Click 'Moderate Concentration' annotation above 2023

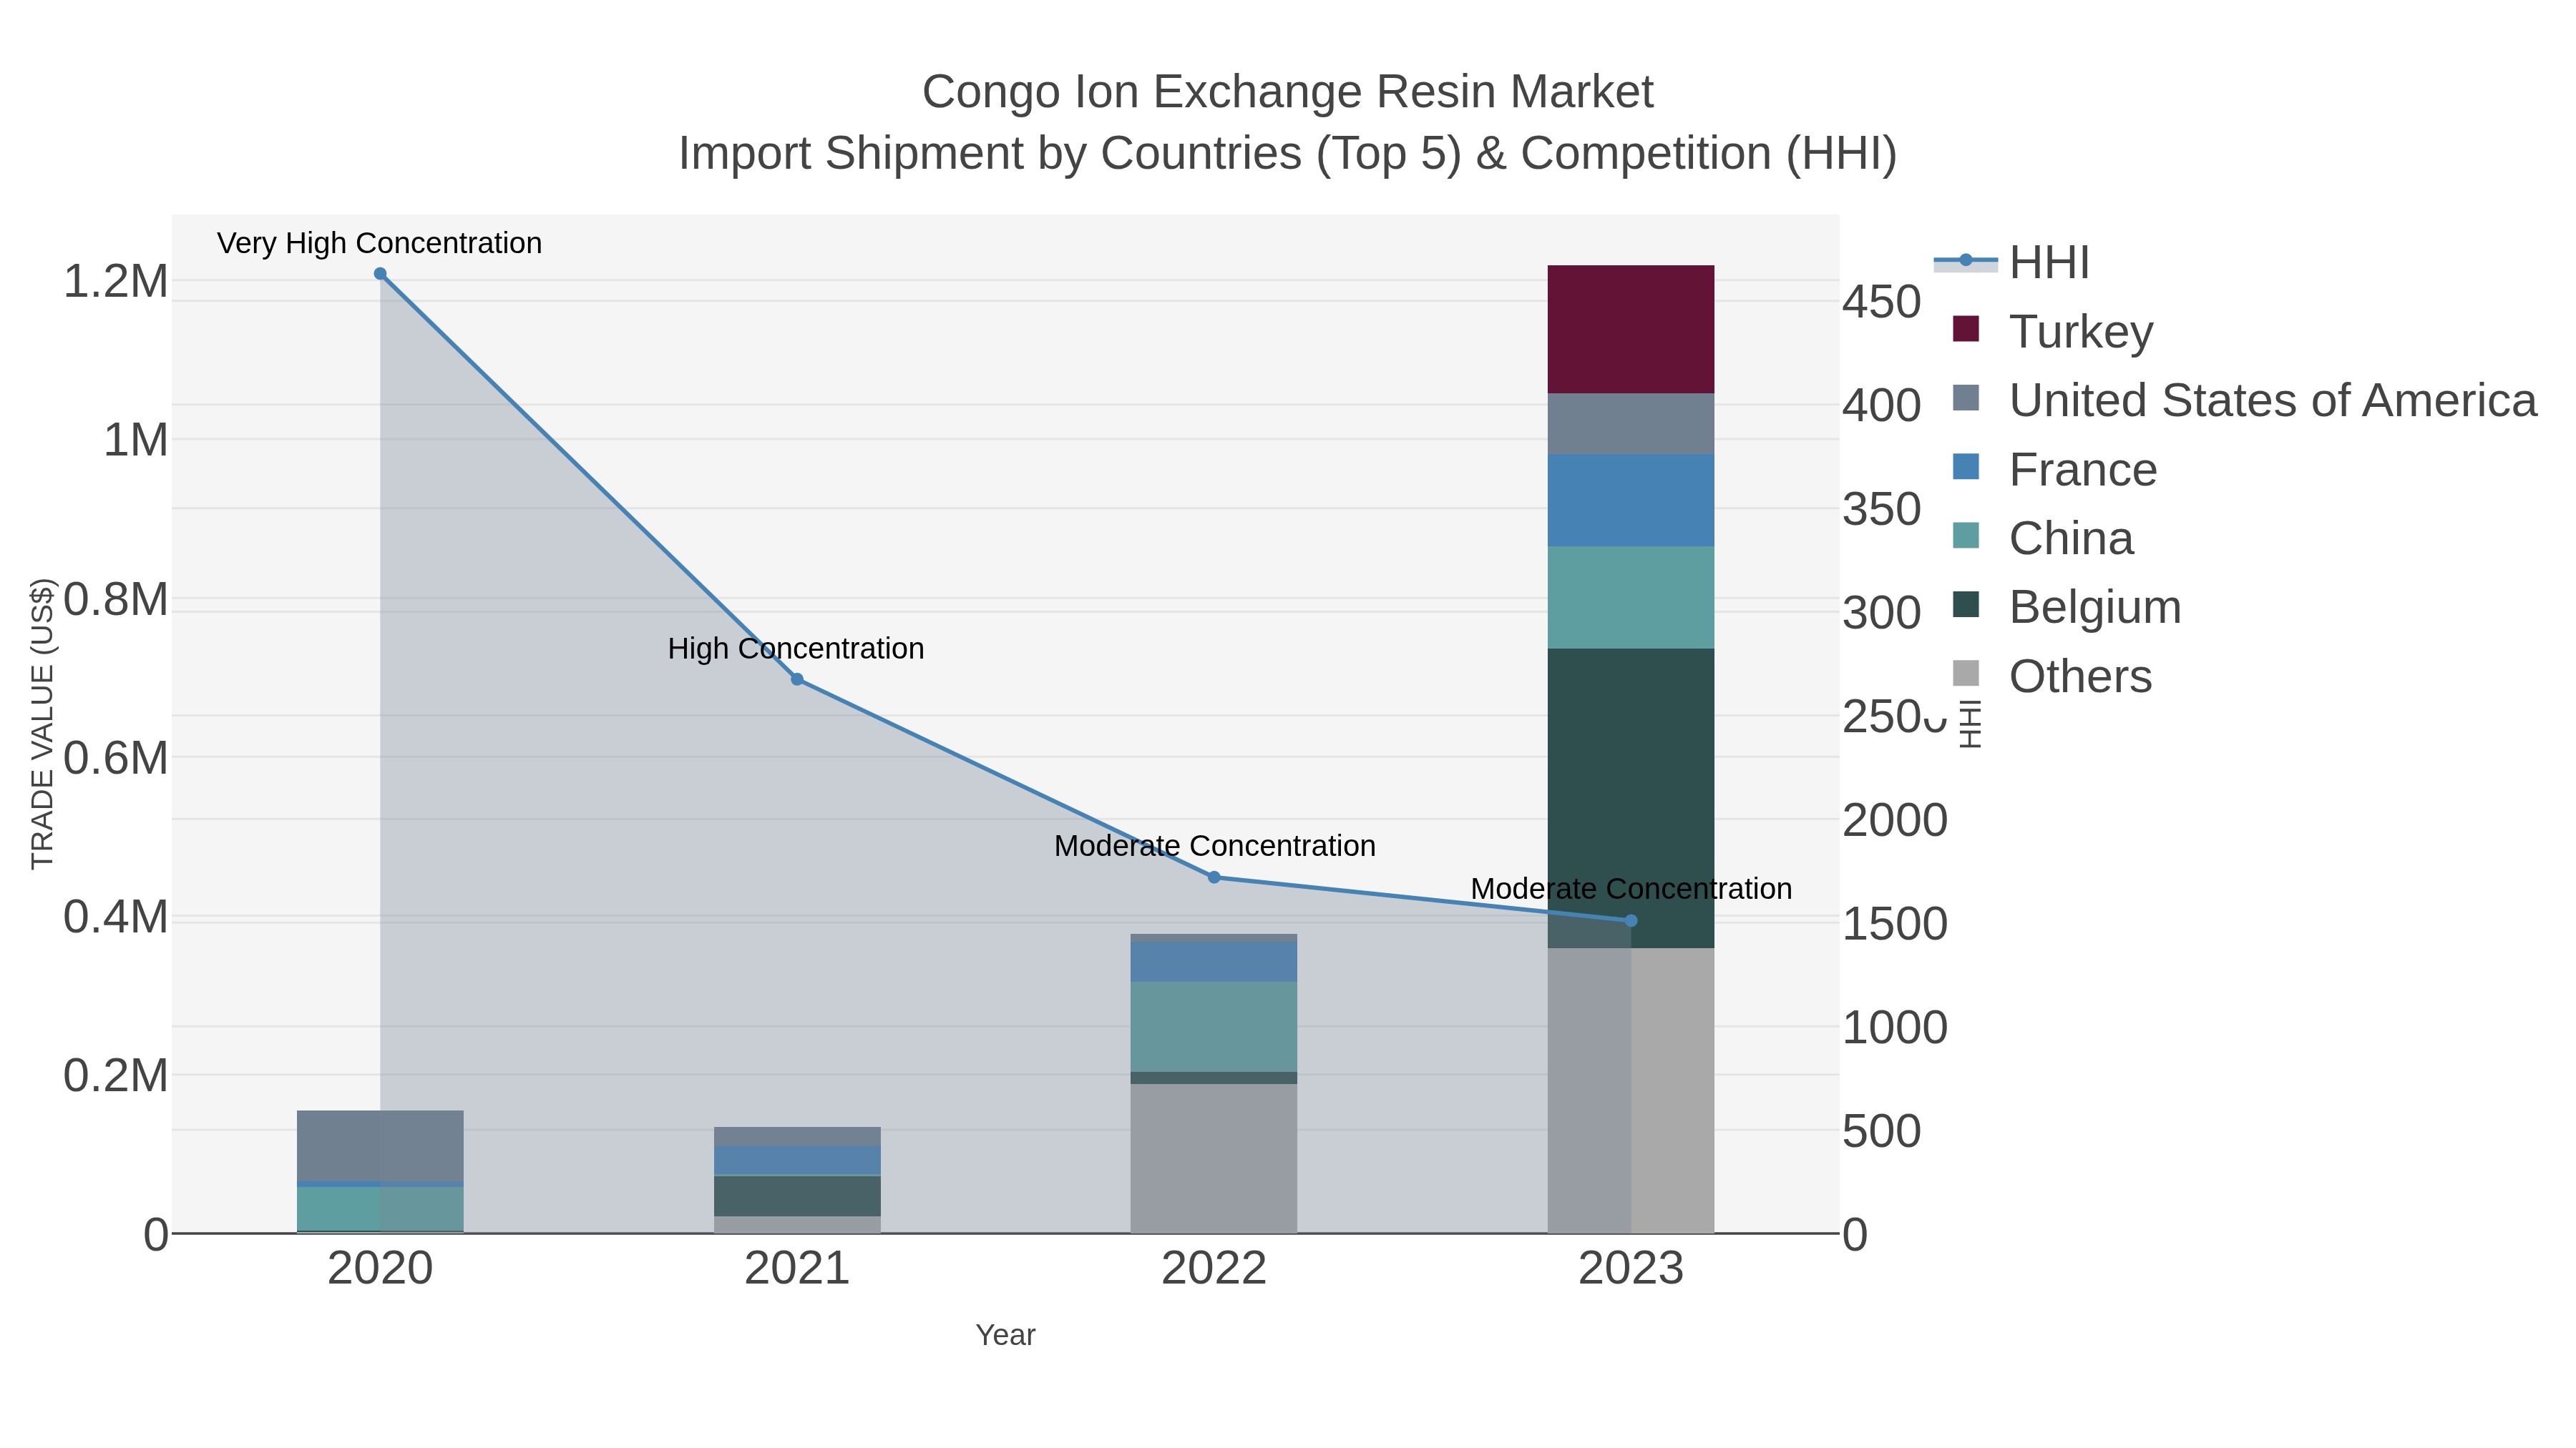pyautogui.click(x=1631, y=888)
